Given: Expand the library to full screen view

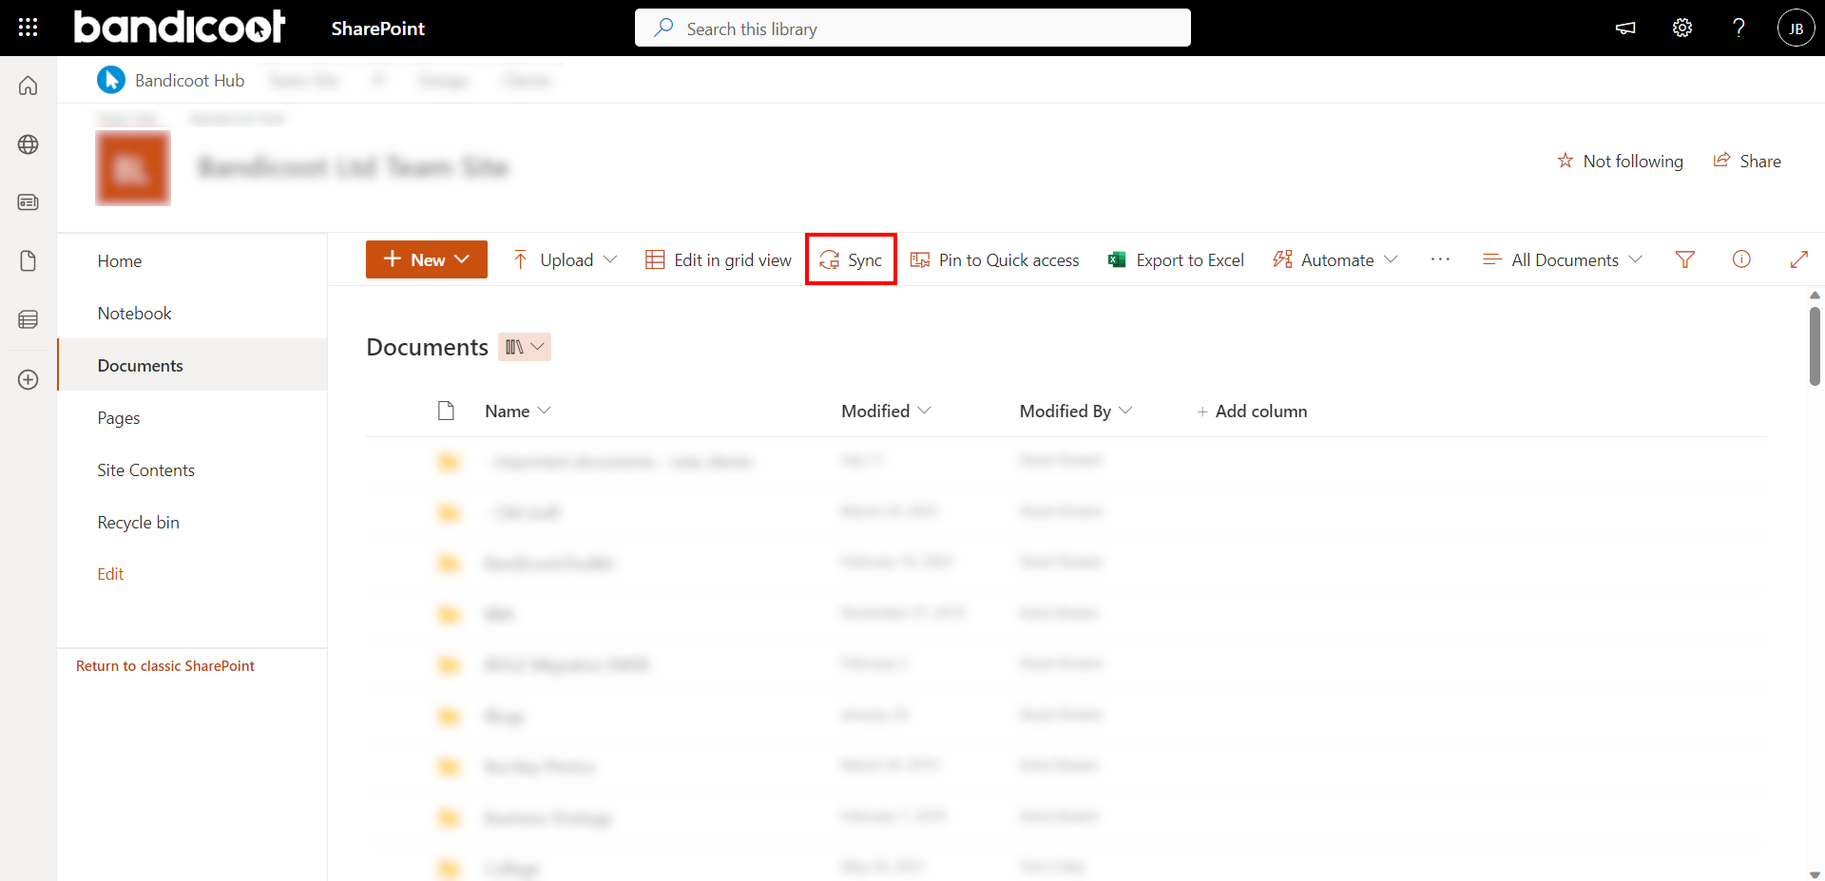Looking at the screenshot, I should (x=1800, y=259).
